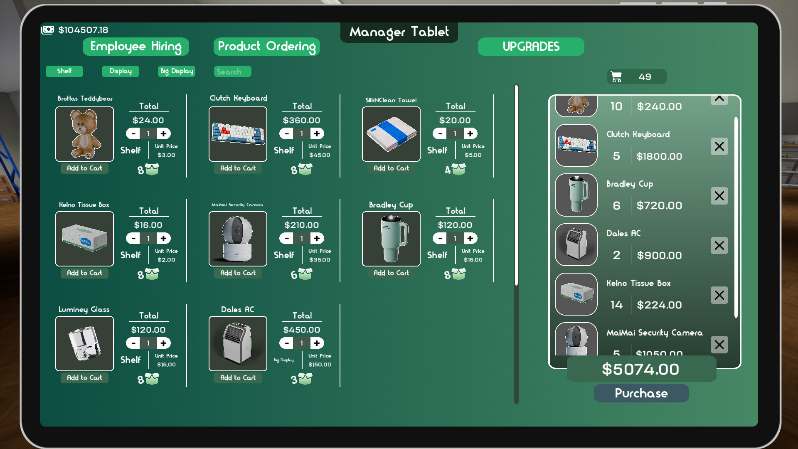Screen dimensions: 798x449
Task: Remove Dales AC from the cart
Action: (x=719, y=245)
